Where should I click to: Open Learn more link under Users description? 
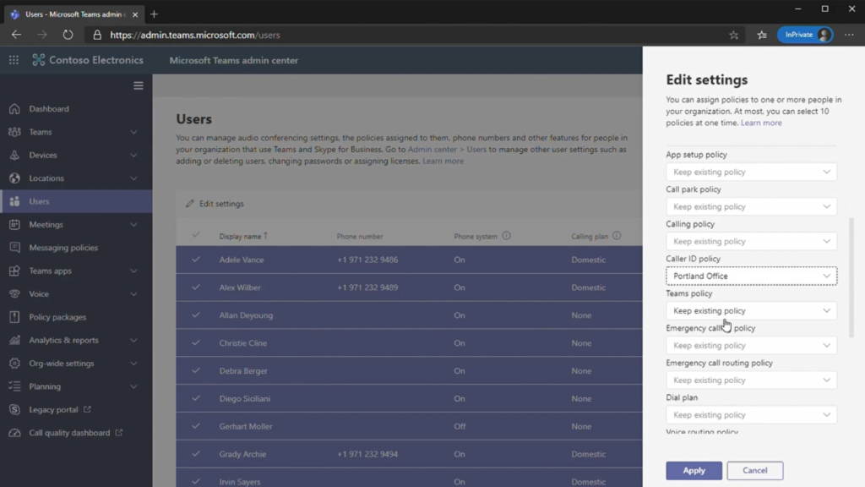point(443,161)
